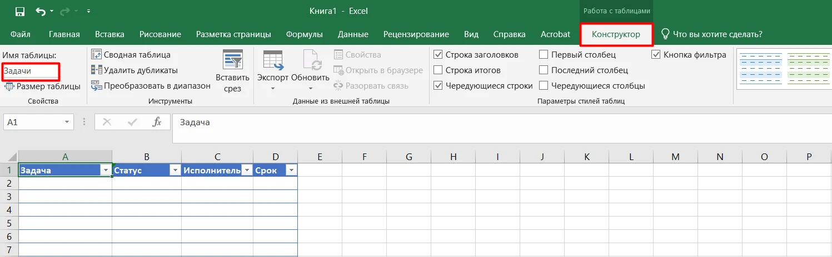
Task: Disable the Кнопка фильтра checkbox
Action: coord(656,55)
